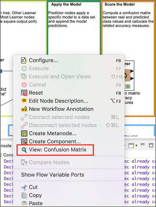This screenshot has width=156, height=207.
Task: Click the New Workflow Annotation icon
Action: coord(24,109)
